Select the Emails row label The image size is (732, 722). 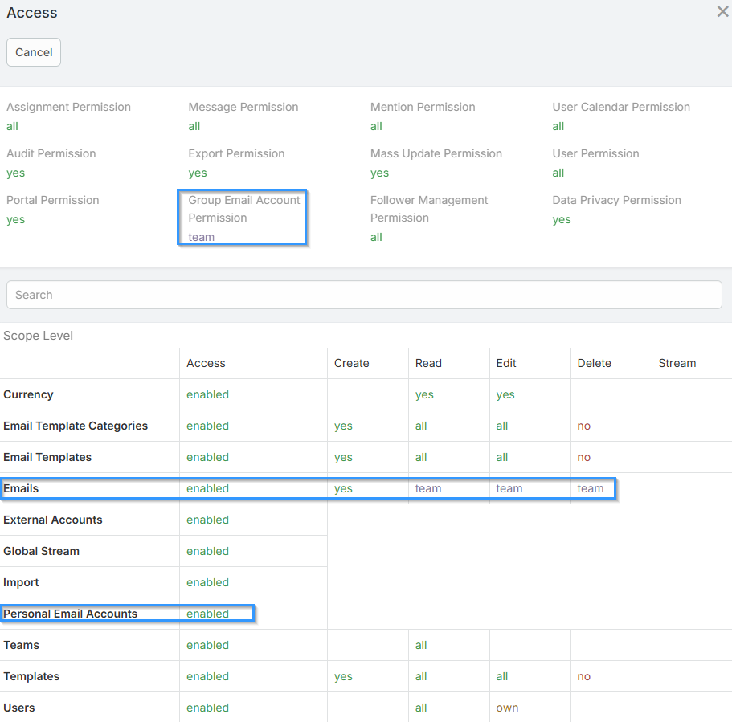tap(21, 488)
